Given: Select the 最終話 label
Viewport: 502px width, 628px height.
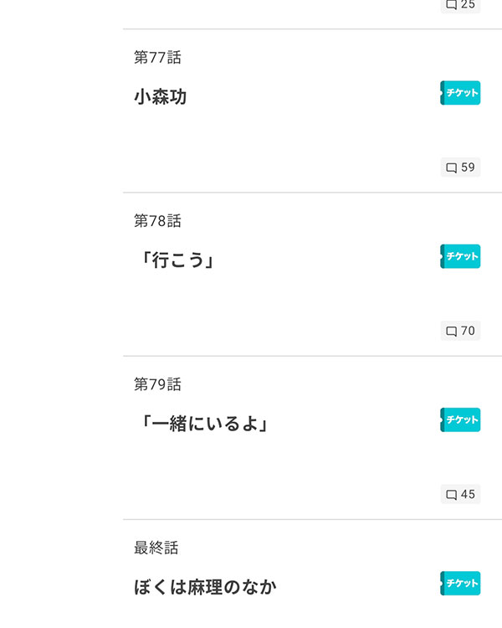Looking at the screenshot, I should tap(156, 548).
